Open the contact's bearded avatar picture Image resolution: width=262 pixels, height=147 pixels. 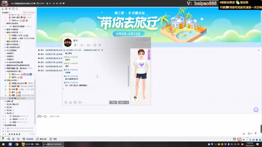[68, 43]
